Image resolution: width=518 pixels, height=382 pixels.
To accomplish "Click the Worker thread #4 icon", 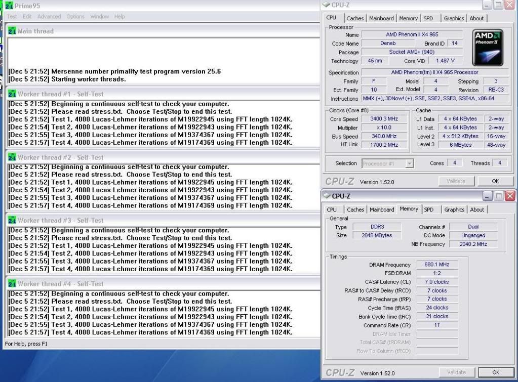I will tap(12, 284).
